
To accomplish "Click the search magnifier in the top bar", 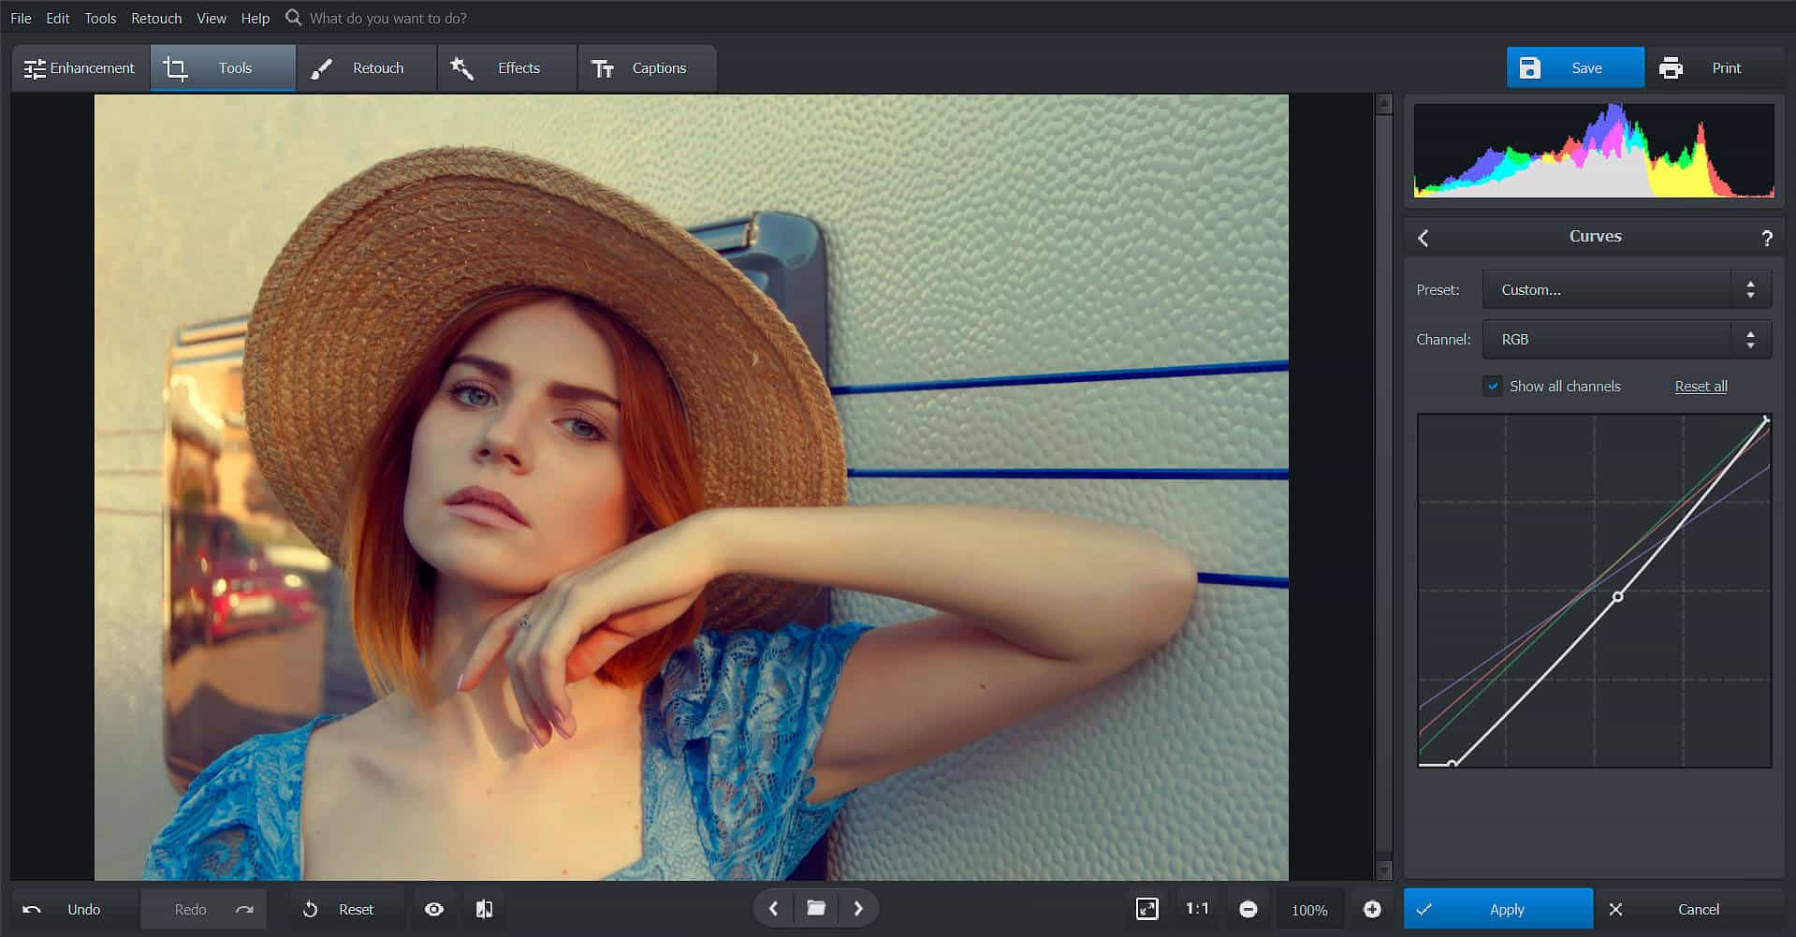I will [x=293, y=17].
